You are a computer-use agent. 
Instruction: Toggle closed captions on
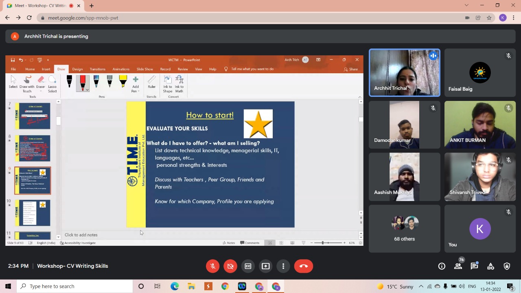tap(248, 266)
